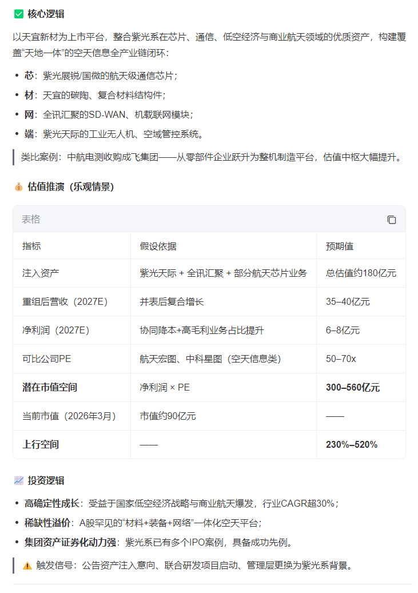The image size is (418, 593).
Task: Click the 50–70x value
Action: pos(341,359)
